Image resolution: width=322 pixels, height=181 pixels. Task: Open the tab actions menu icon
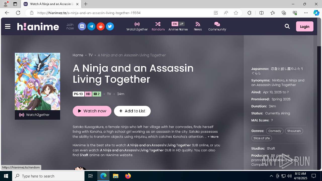(x=15, y=4)
